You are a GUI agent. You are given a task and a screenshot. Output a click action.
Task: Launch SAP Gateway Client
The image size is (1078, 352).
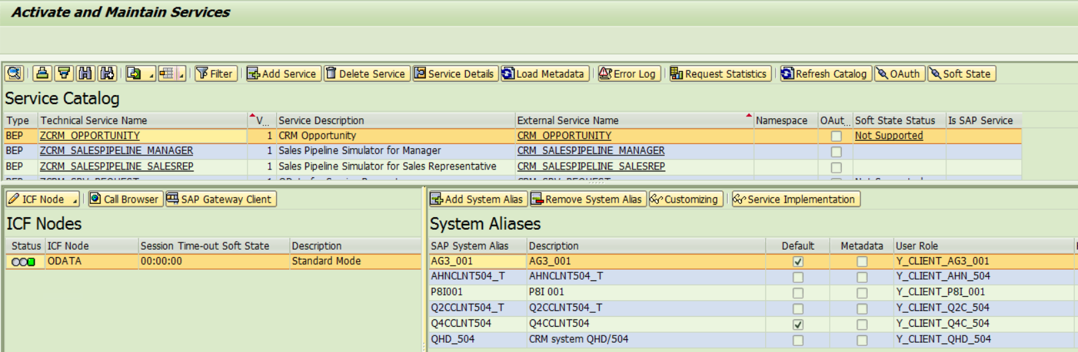(x=220, y=199)
